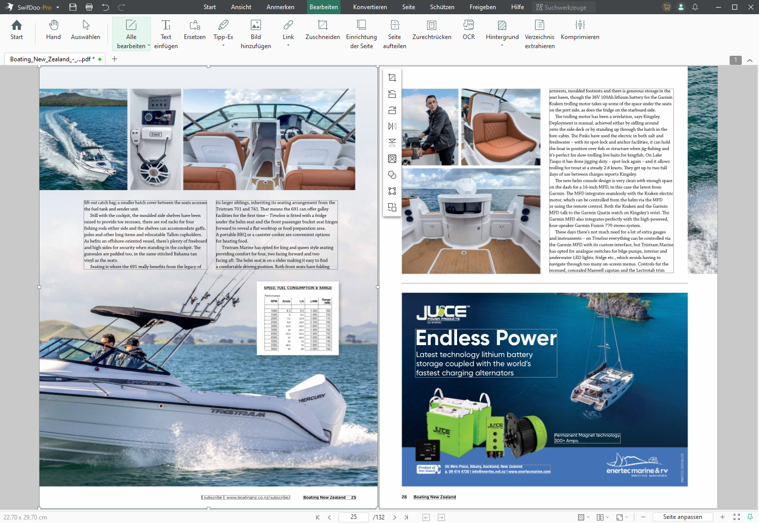Click the page number field showing 25

coord(354,517)
